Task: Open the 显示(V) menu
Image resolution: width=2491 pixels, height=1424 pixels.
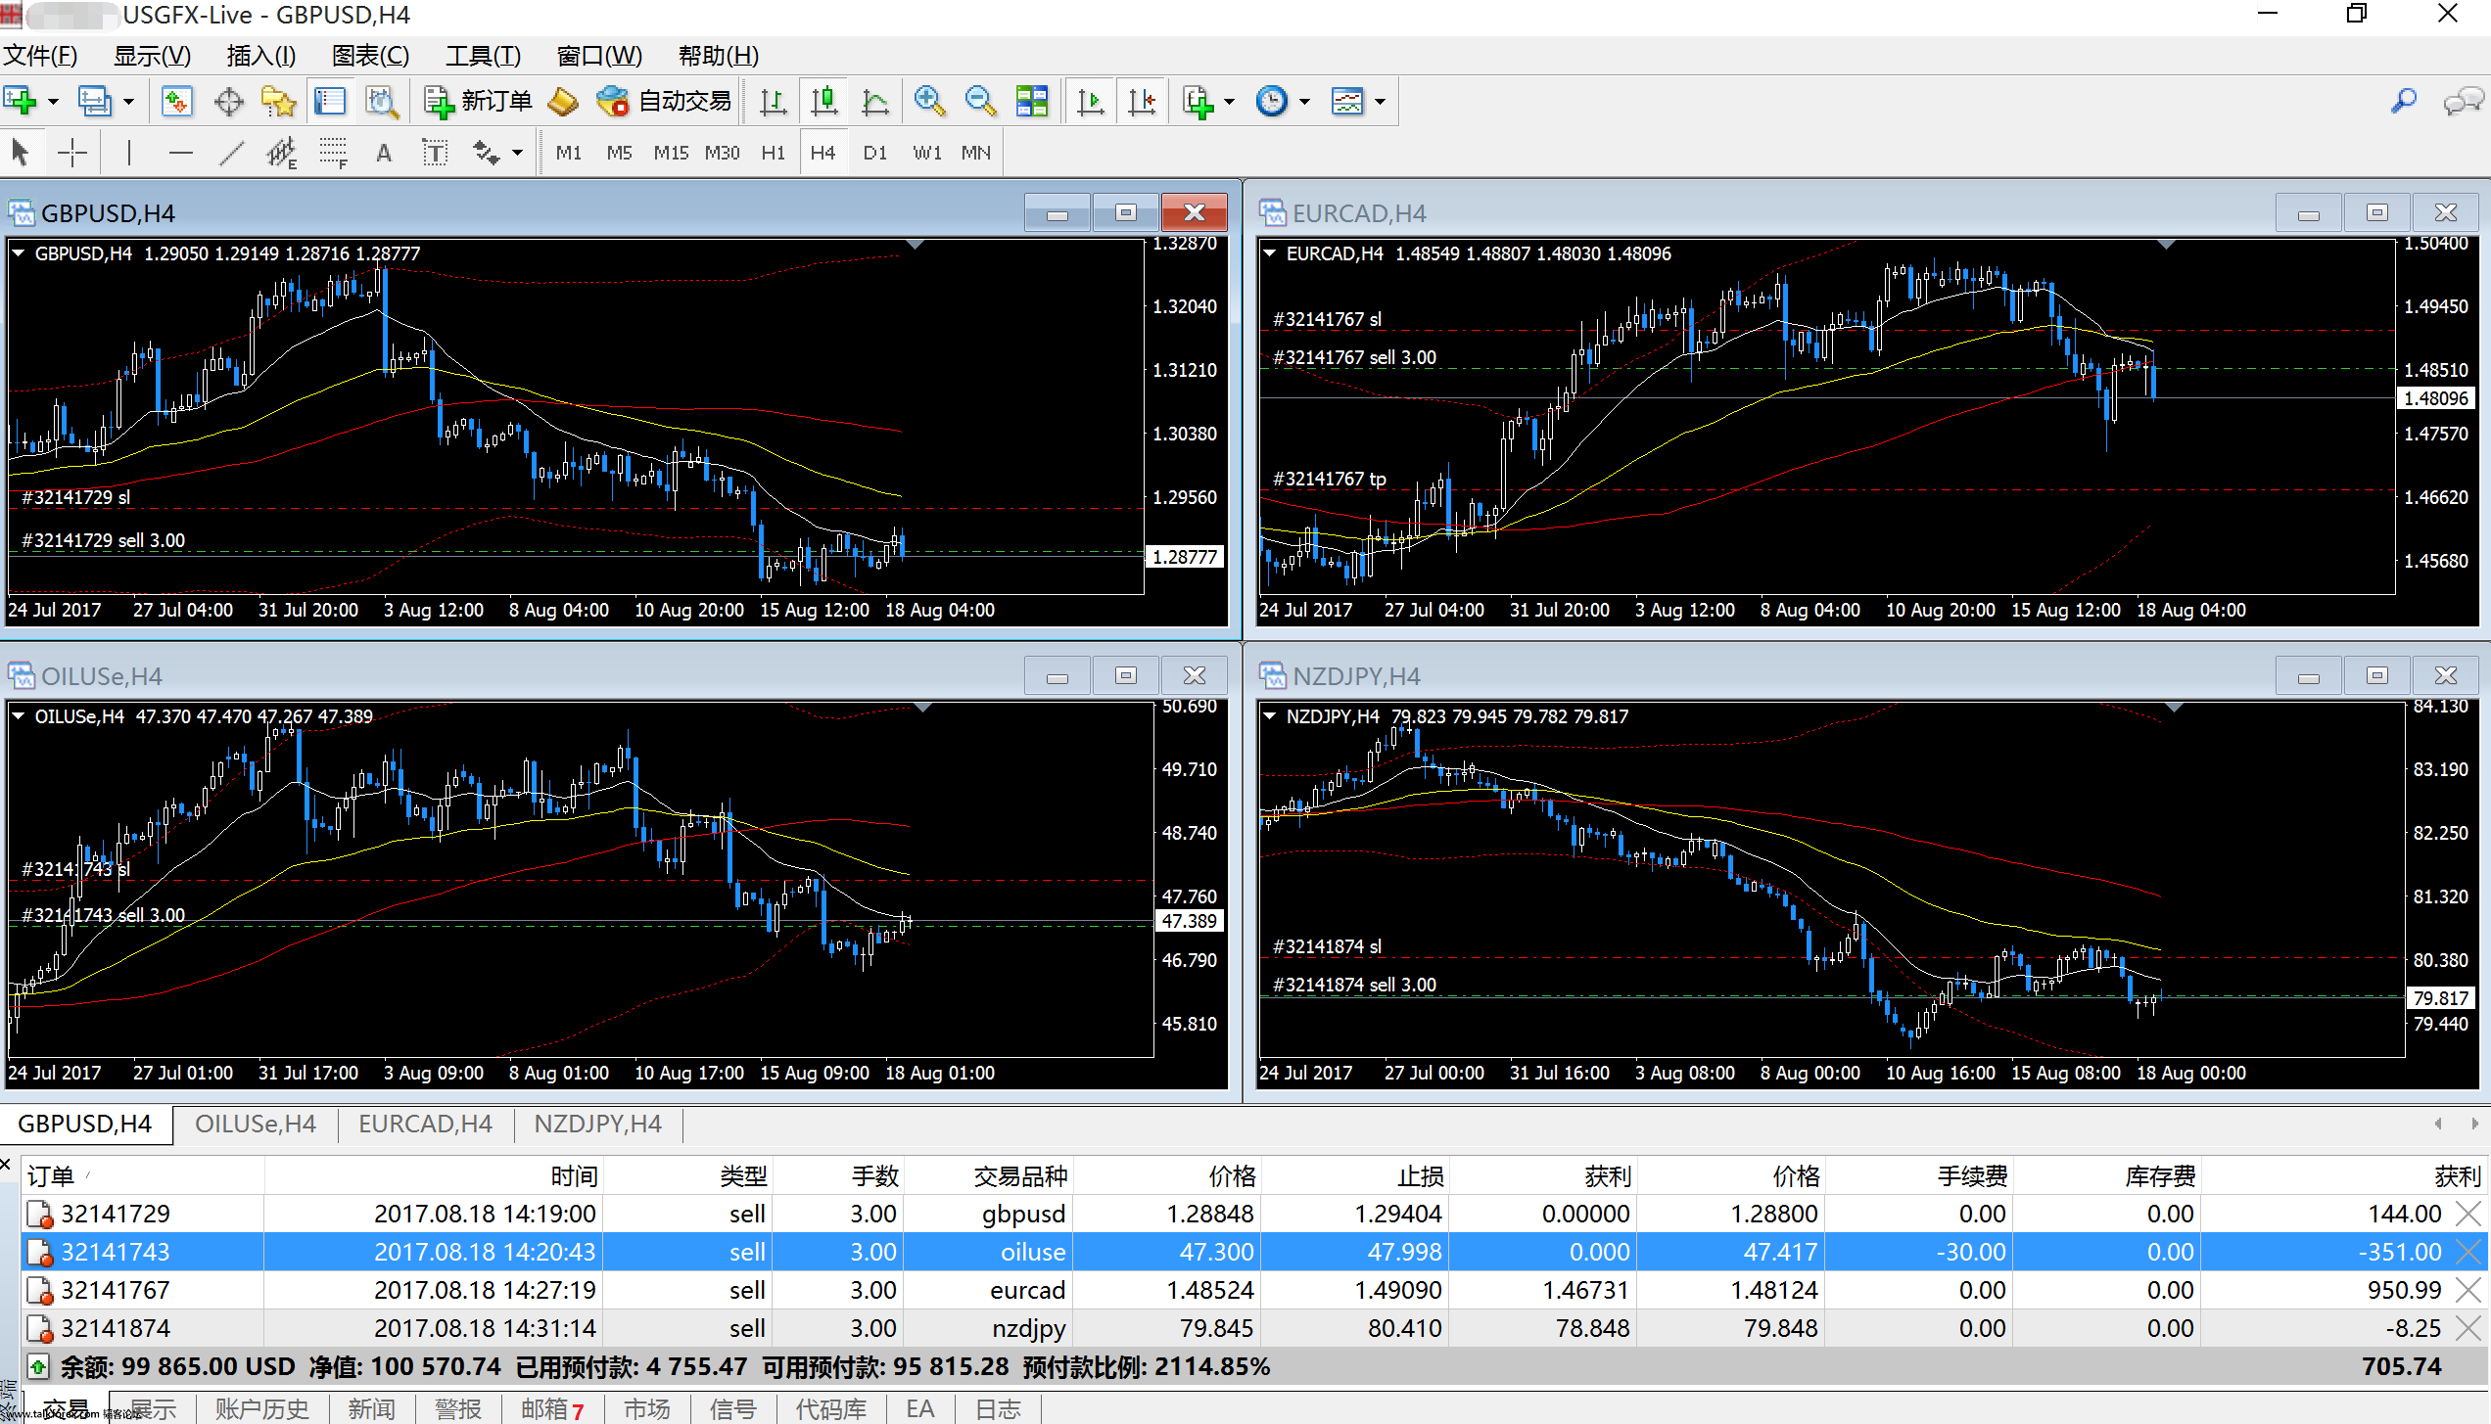Action: (152, 56)
